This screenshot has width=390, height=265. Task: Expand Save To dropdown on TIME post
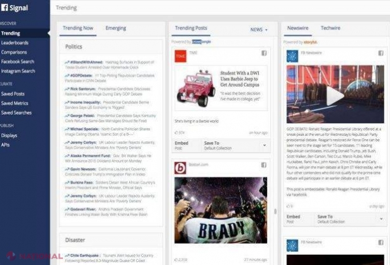click(x=265, y=145)
